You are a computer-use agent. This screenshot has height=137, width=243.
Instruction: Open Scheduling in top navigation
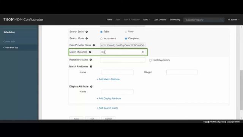click(x=175, y=19)
